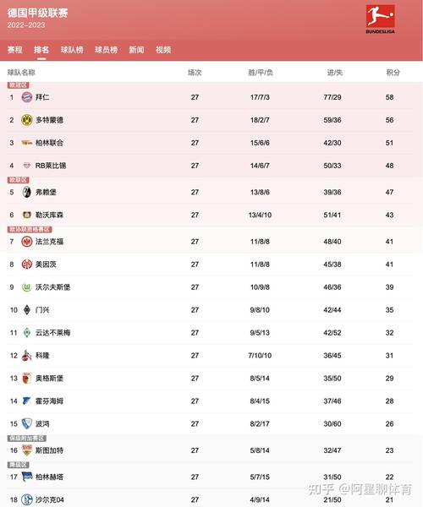The image size is (423, 507).
Task: Open the 球员榜 tab
Action: tap(106, 50)
